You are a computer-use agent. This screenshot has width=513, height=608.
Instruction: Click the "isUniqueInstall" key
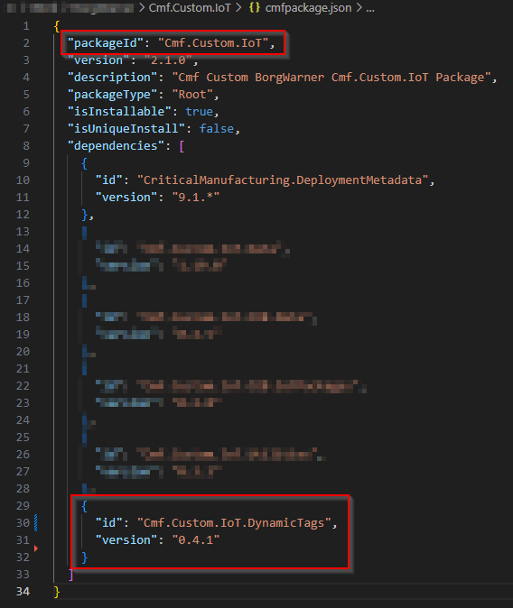pyautogui.click(x=126, y=129)
